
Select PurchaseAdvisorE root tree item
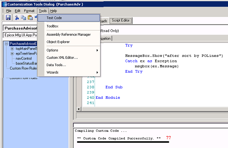[x=23, y=44]
